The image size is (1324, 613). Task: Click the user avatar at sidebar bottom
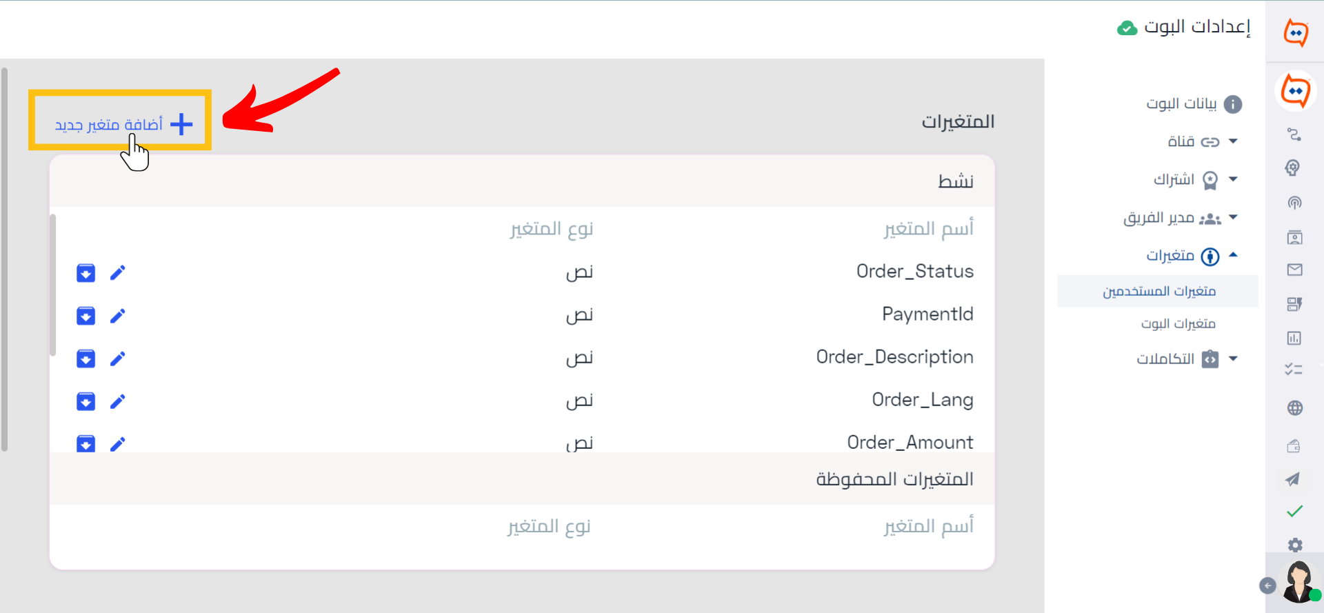[x=1298, y=581]
